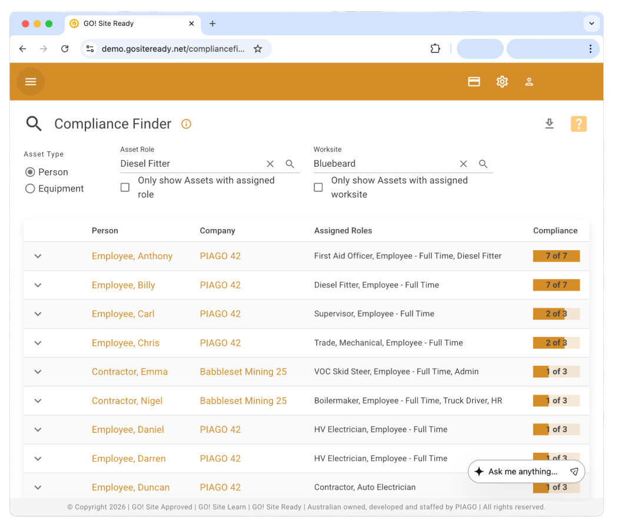Select the Equipment asset type

[x=30, y=189]
